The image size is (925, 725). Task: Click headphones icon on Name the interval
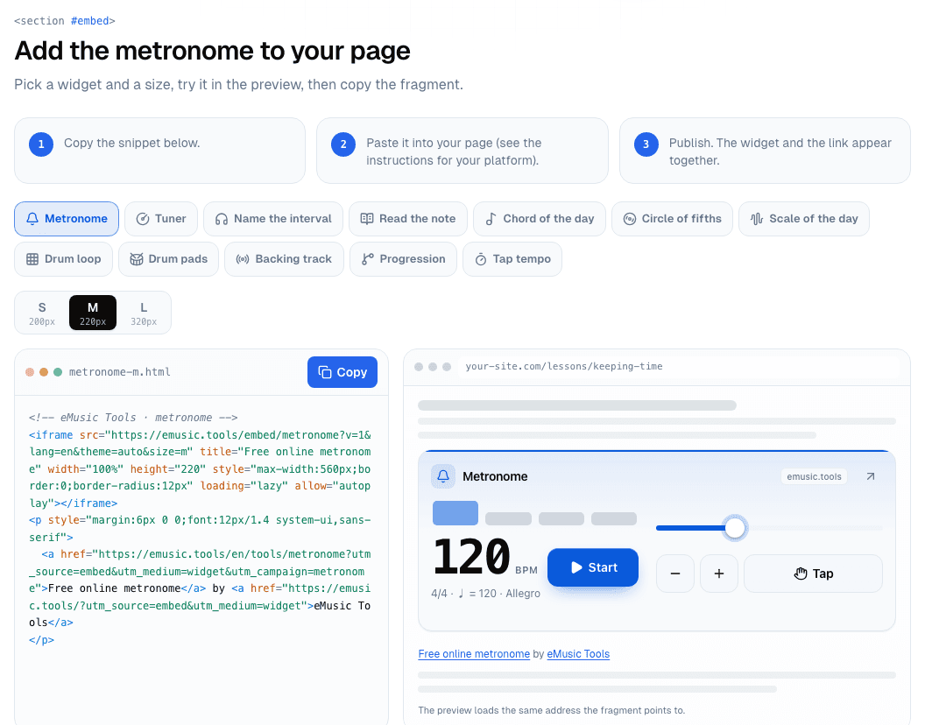(222, 219)
